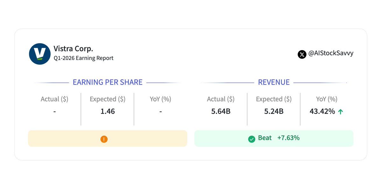
Task: Select the Vistra Corp. company name
Action: click(x=73, y=49)
